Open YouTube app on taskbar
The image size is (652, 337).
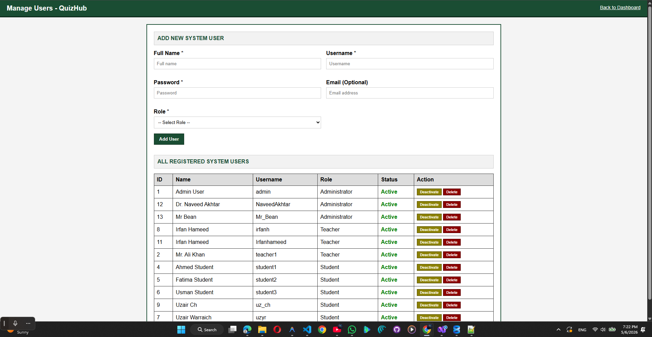337,330
